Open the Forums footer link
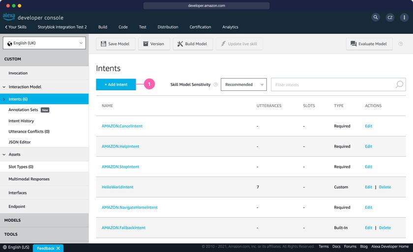This screenshot has height=252, width=413. click(x=350, y=247)
